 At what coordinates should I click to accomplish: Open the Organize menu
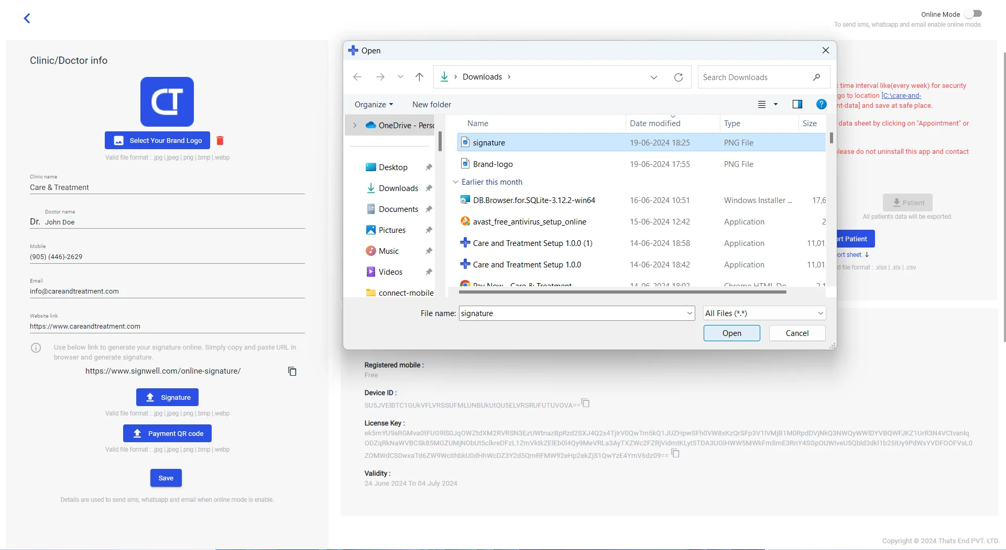374,105
